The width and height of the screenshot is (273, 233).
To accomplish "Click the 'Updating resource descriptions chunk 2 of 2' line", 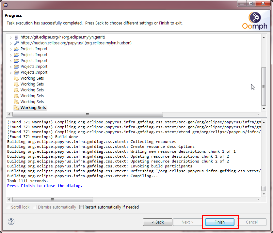I will pos(118,161).
